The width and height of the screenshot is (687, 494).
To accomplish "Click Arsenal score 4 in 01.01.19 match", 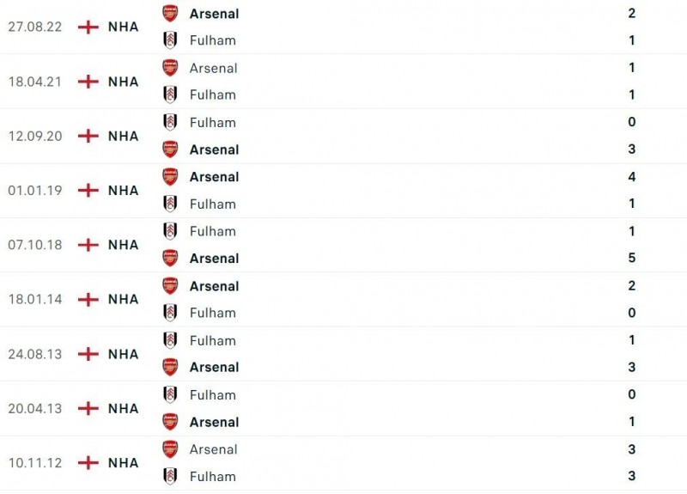I will point(632,177).
